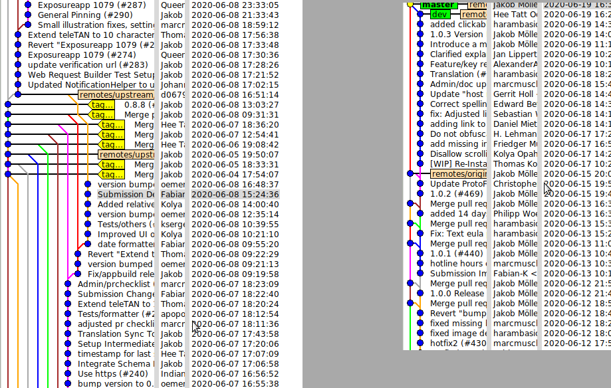Select commit 'Setup Intermediate' by Jakob
The width and height of the screenshot is (611, 388).
coord(116,344)
